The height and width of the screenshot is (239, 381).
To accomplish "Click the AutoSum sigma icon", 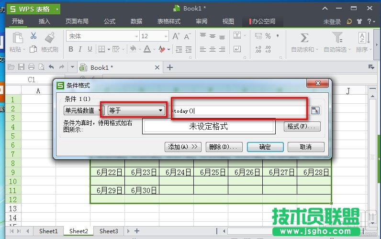I will click(x=304, y=38).
